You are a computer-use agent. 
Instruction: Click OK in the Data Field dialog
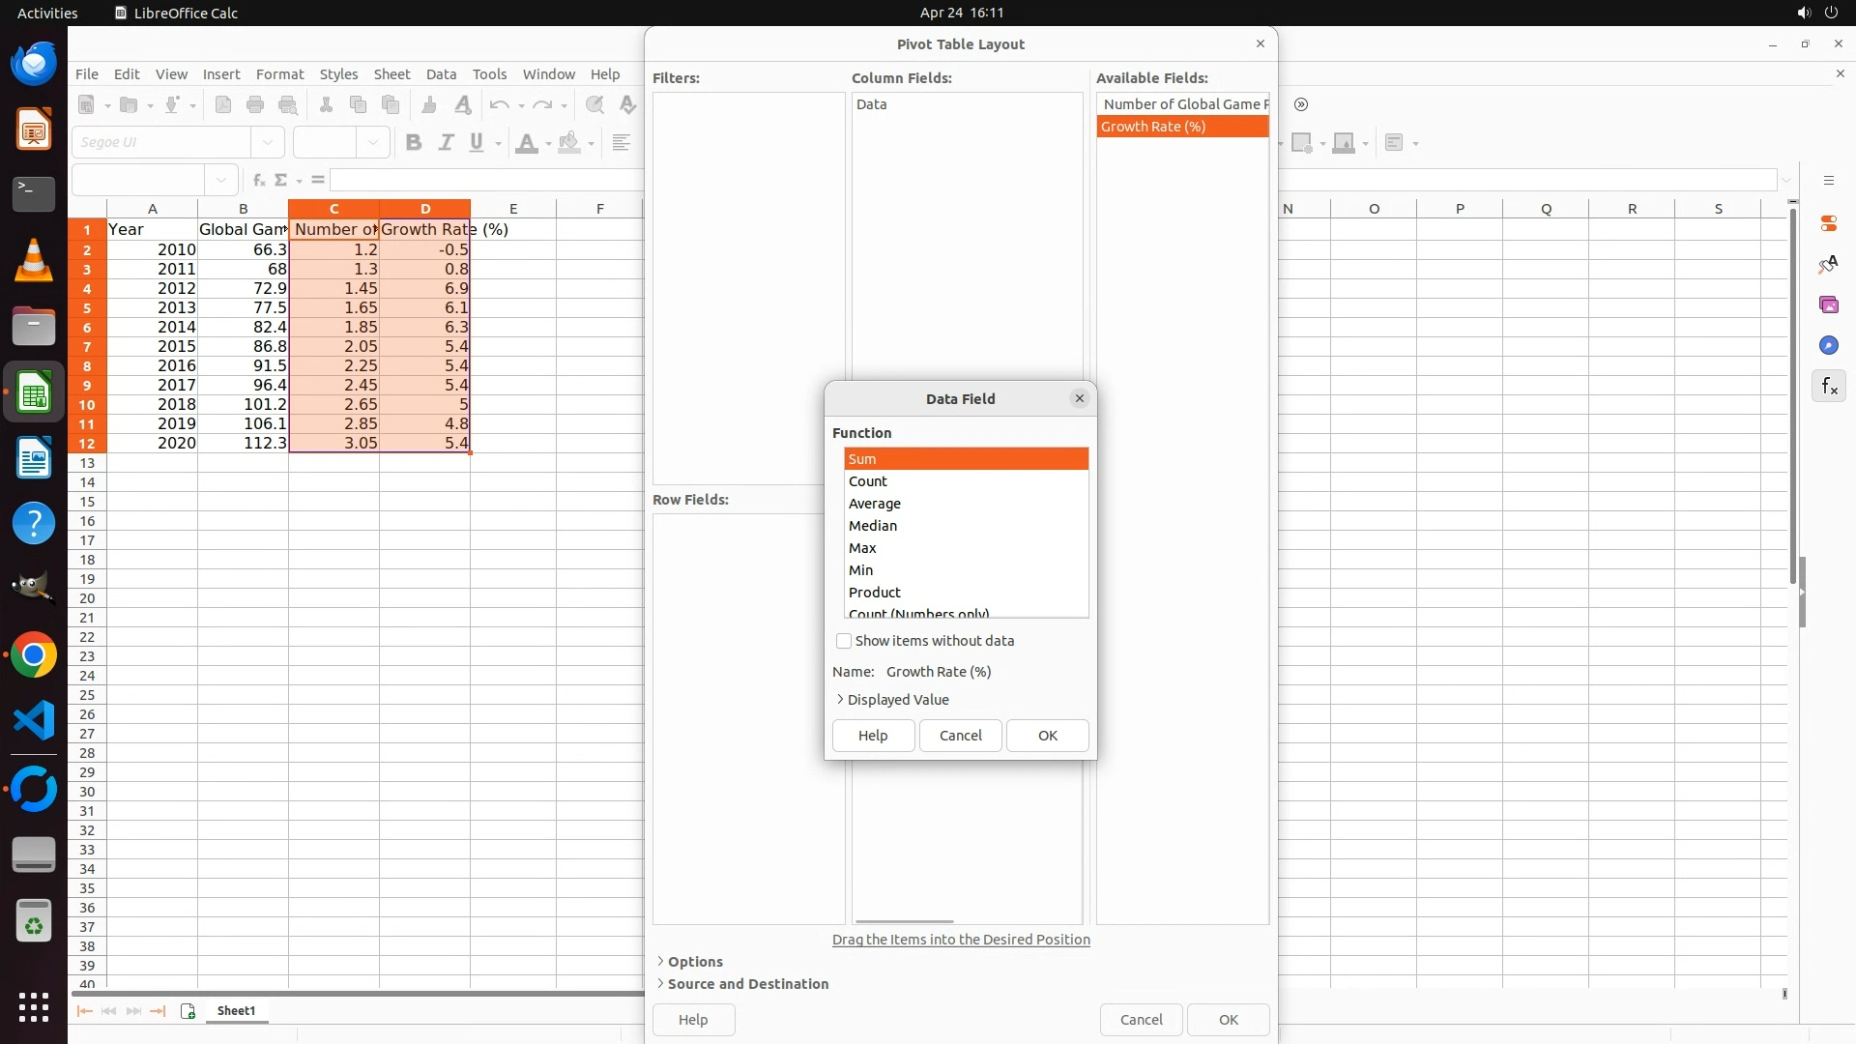click(1047, 736)
